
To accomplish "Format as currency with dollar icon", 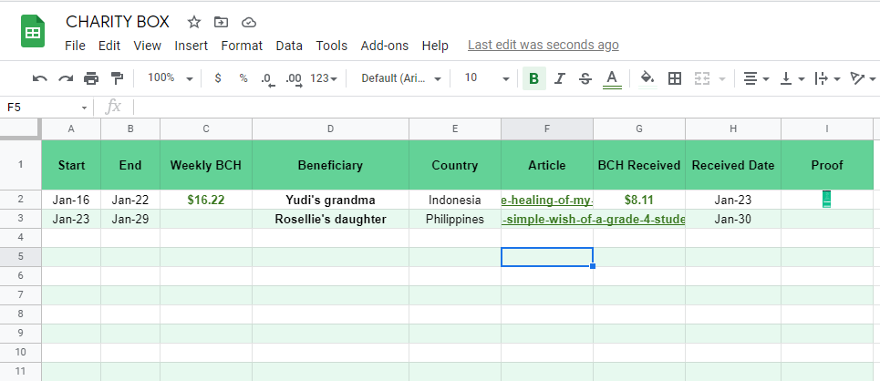I will tap(218, 78).
